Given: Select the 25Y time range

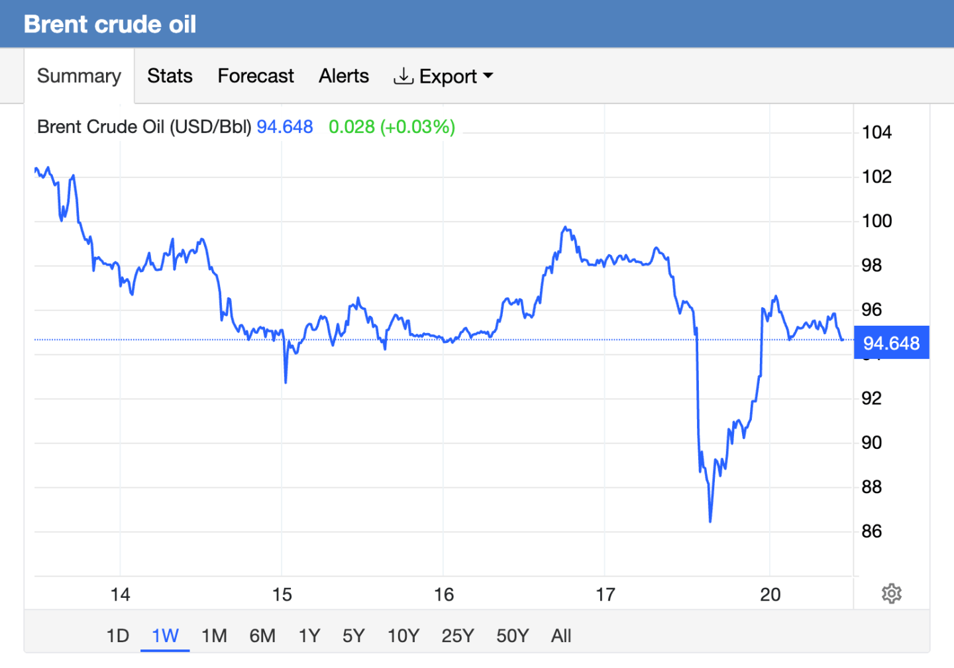Looking at the screenshot, I should 457,636.
